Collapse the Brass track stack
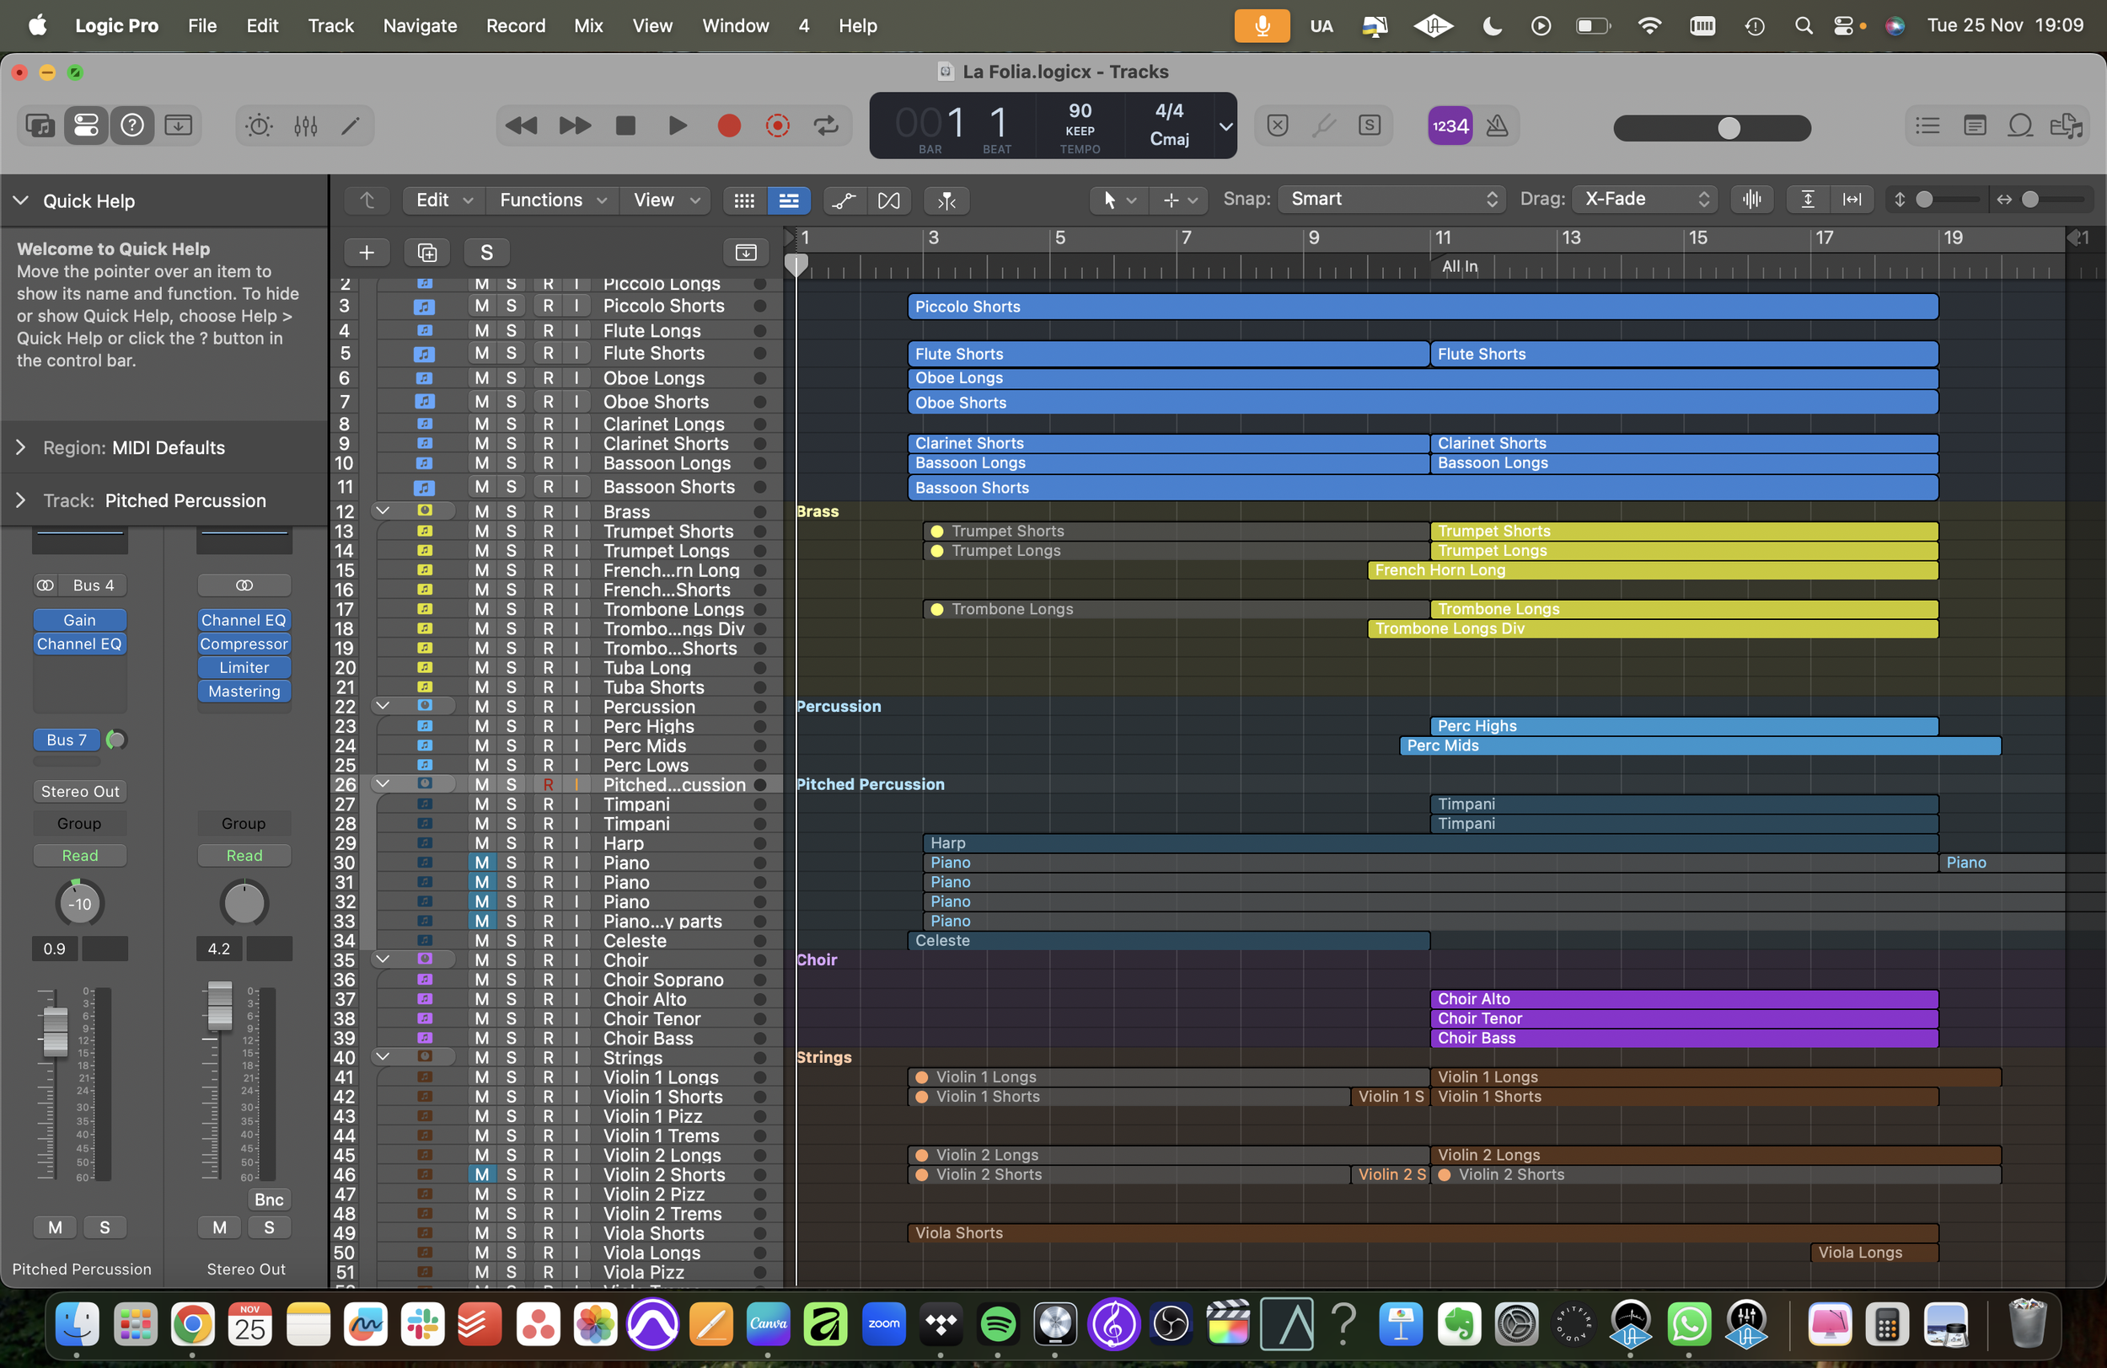The height and width of the screenshot is (1368, 2107). click(x=383, y=510)
